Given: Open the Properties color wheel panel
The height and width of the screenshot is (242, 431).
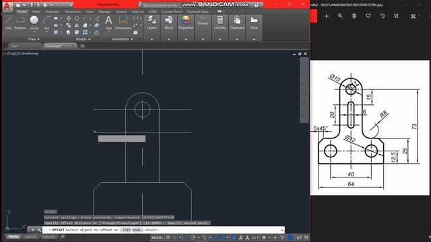Looking at the screenshot, I should 186,23.
